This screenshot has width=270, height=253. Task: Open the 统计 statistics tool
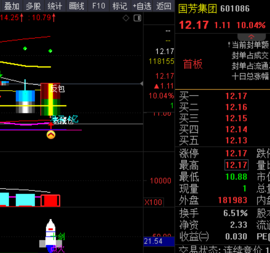coord(55,6)
